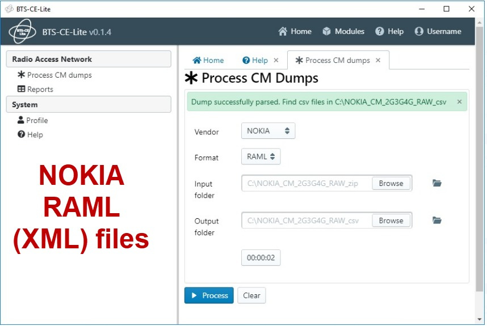Dismiss the dump successfully parsed alert
The width and height of the screenshot is (487, 326).
coord(459,101)
